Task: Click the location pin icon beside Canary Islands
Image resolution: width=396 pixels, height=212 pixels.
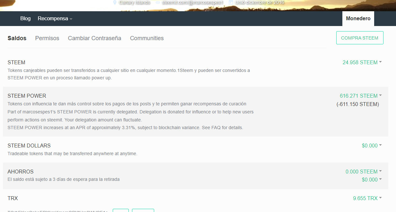Action: coord(115,2)
